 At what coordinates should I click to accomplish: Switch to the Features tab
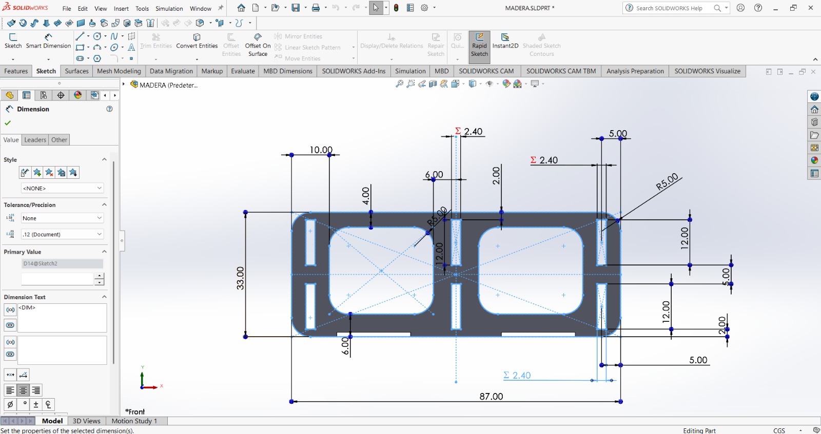coord(16,71)
